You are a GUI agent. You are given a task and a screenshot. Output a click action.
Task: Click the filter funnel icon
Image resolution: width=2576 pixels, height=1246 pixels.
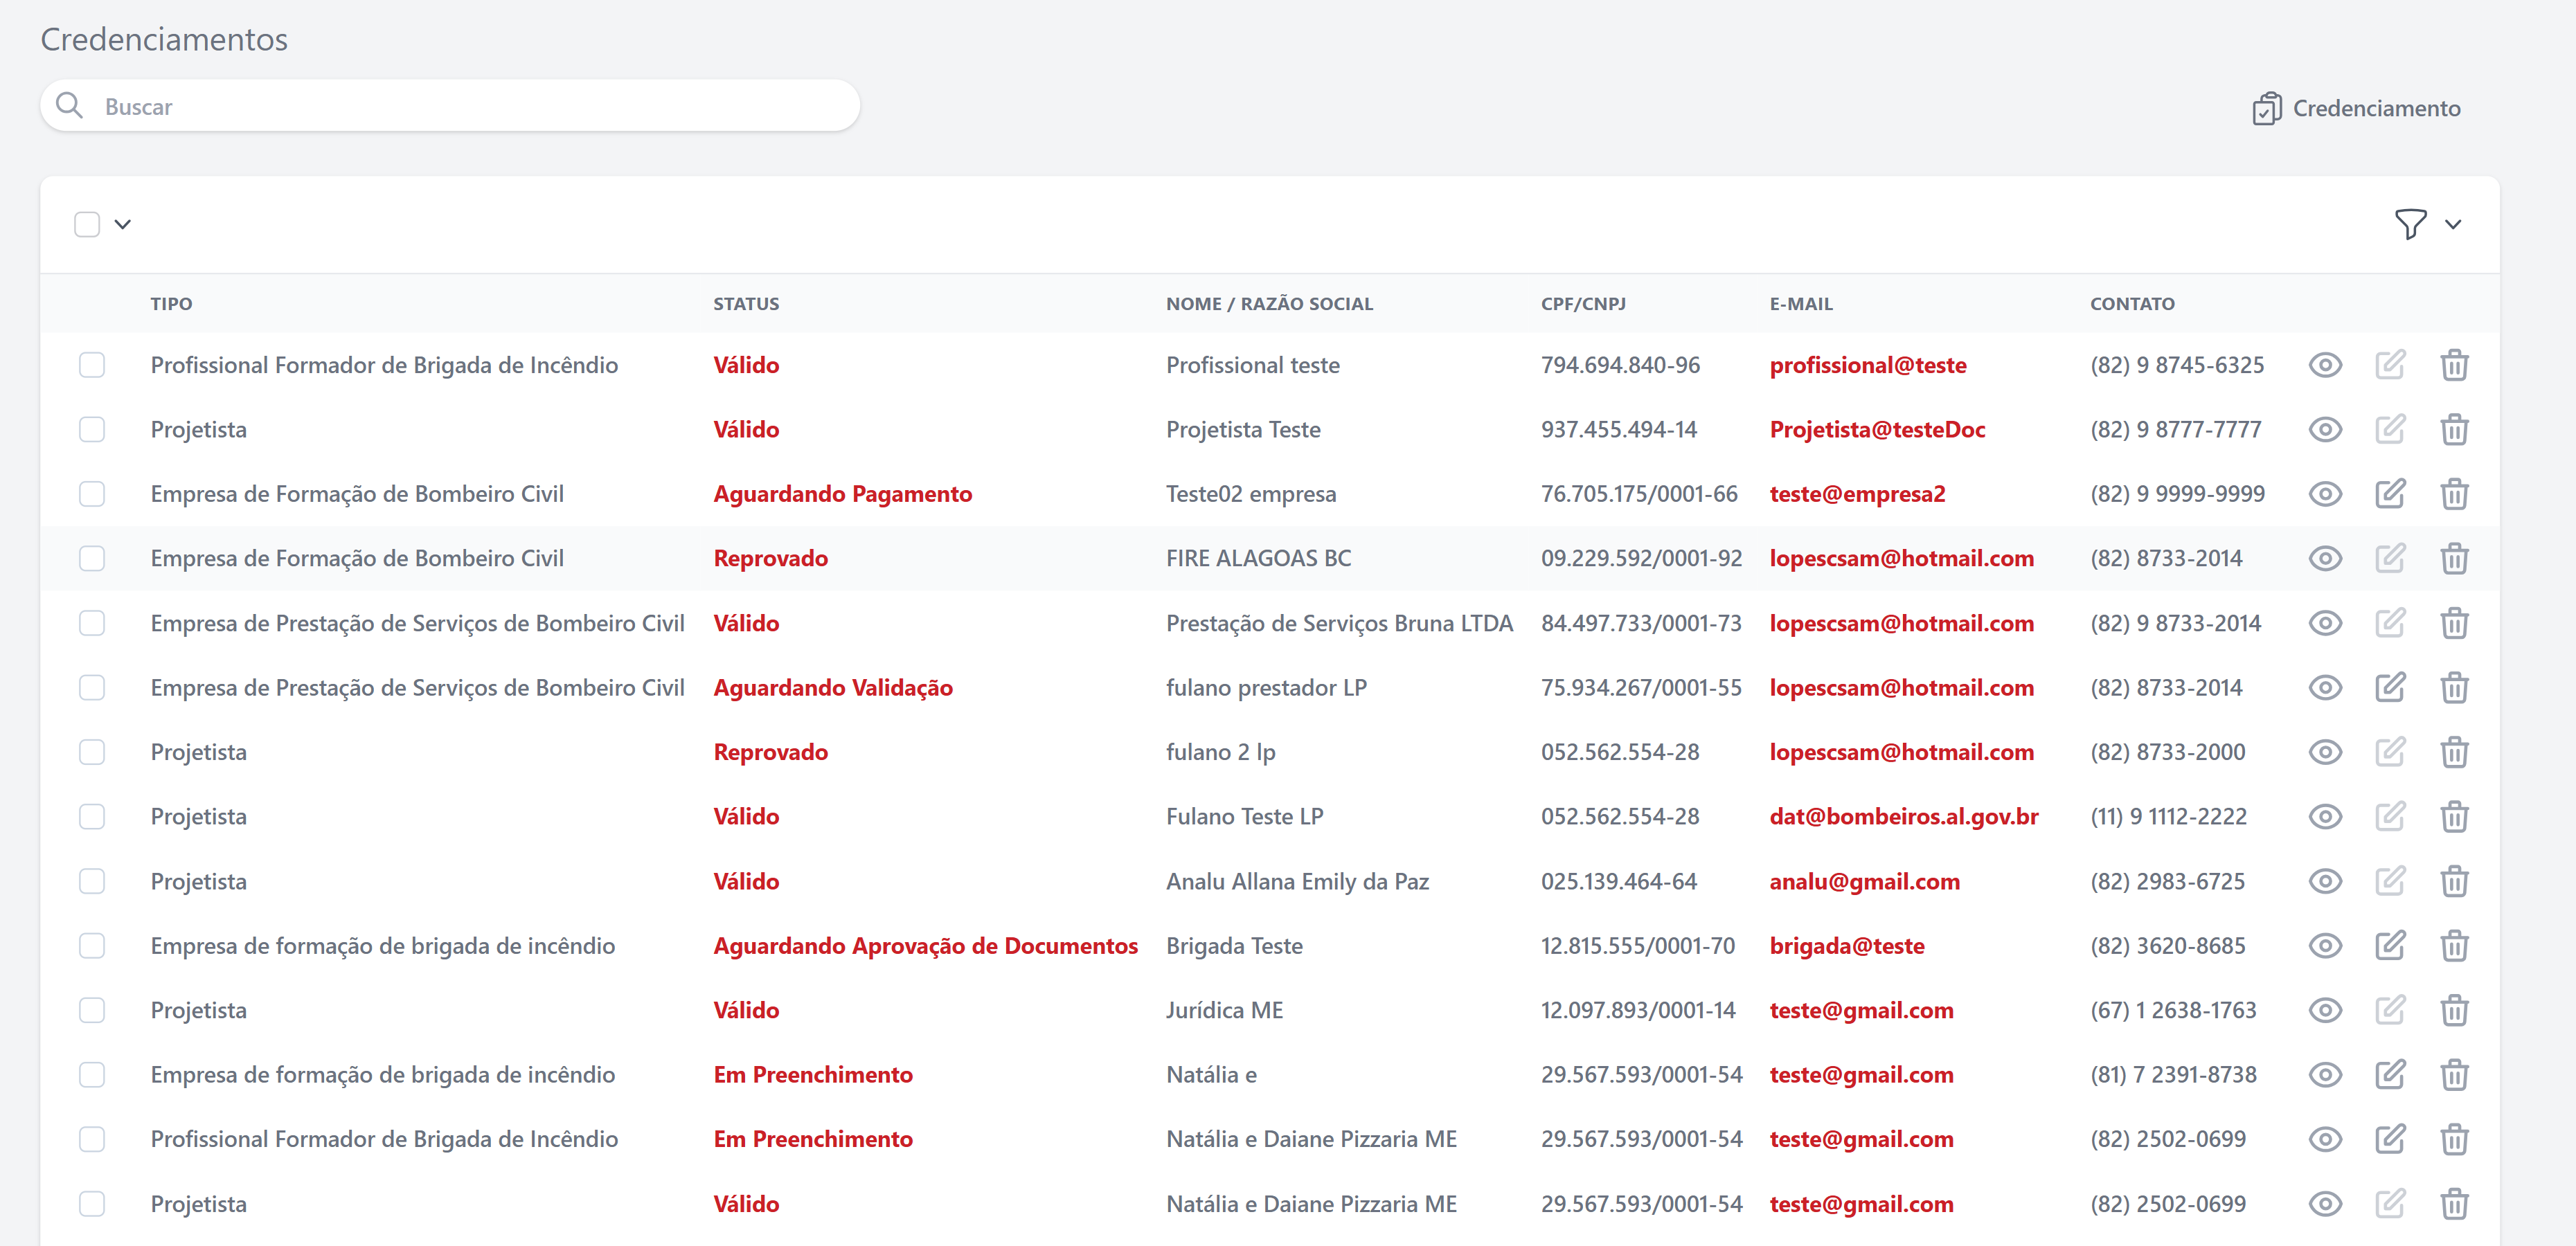(x=2410, y=224)
